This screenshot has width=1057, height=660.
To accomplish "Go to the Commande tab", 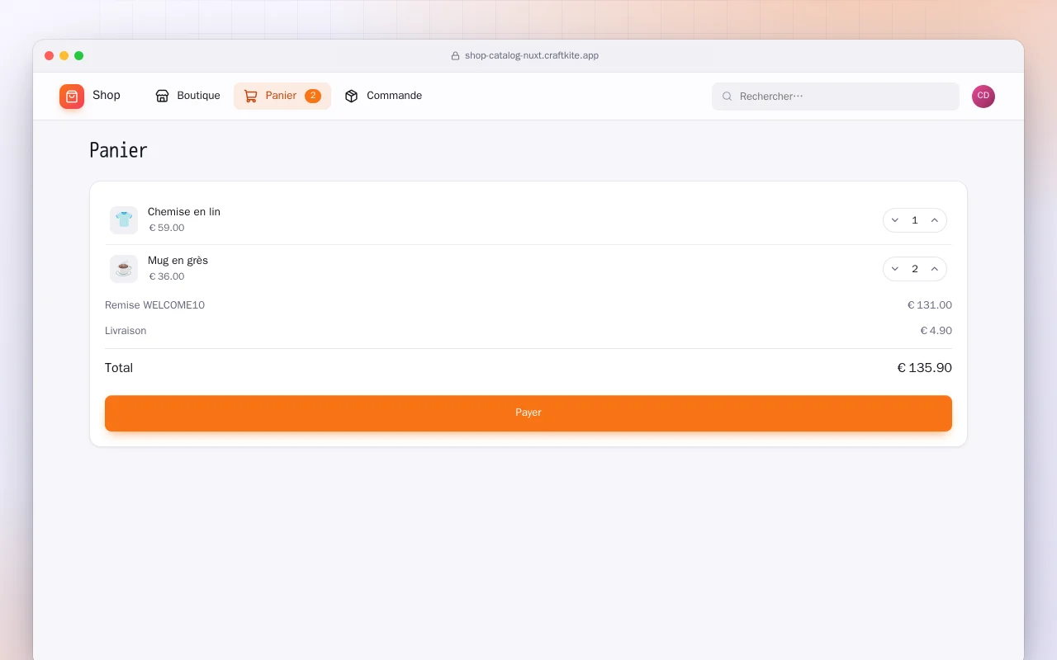I will coord(384,96).
